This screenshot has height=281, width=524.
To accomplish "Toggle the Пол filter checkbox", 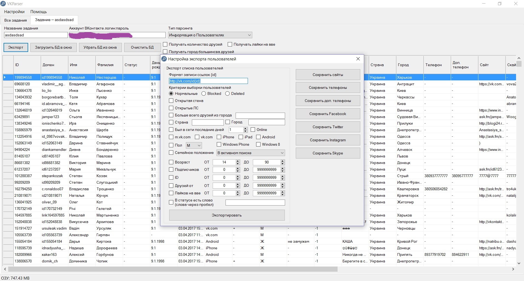I will [x=171, y=145].
